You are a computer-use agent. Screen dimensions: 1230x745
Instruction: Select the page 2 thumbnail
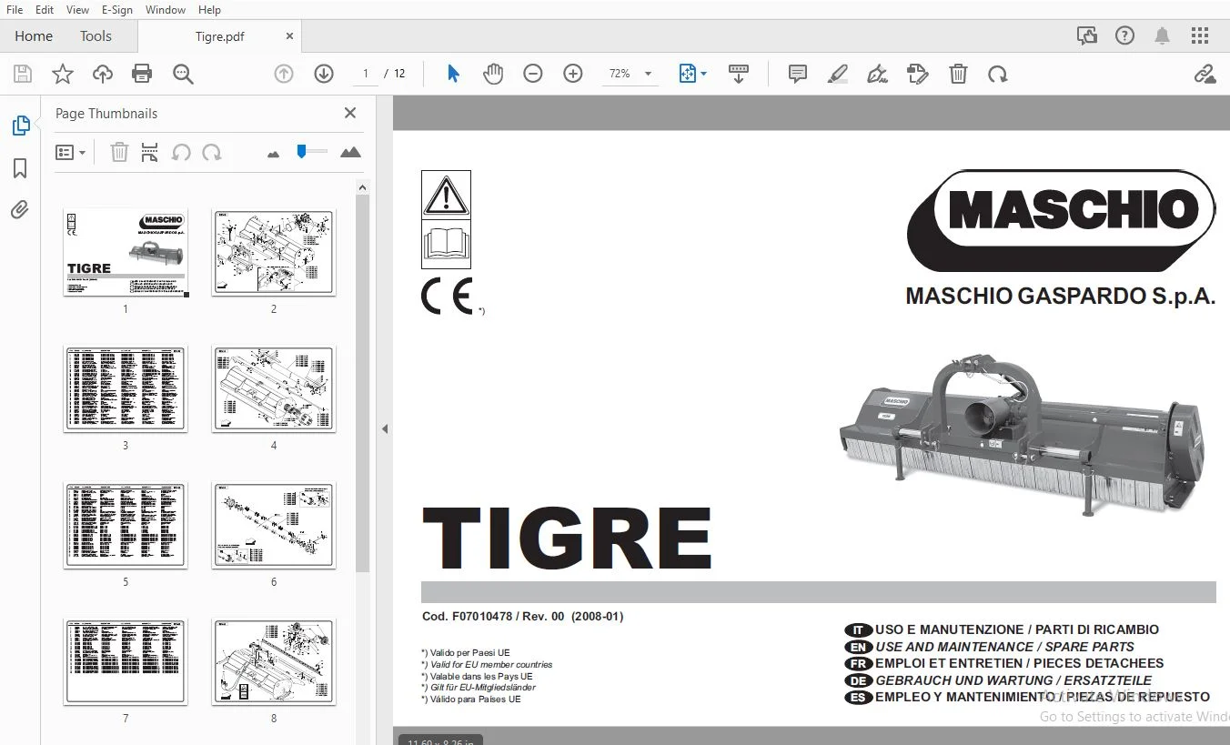pos(274,252)
